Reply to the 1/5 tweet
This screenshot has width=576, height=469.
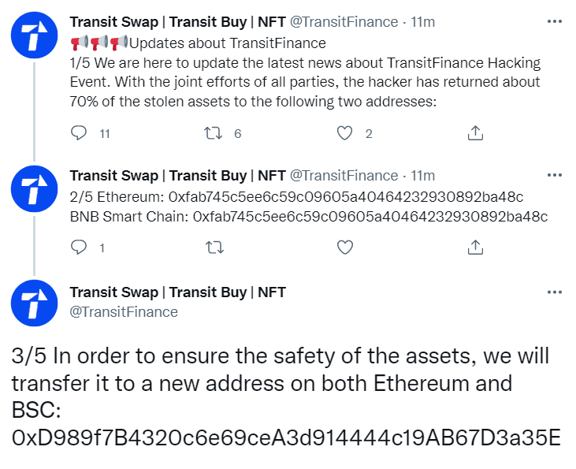pyautogui.click(x=79, y=133)
